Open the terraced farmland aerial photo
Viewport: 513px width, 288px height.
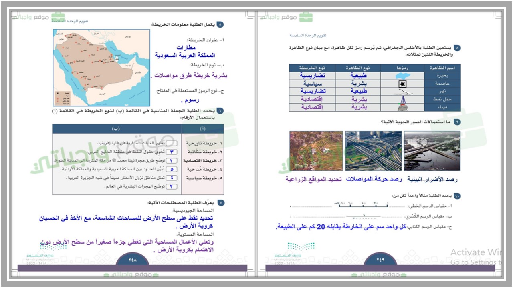coord(316,151)
